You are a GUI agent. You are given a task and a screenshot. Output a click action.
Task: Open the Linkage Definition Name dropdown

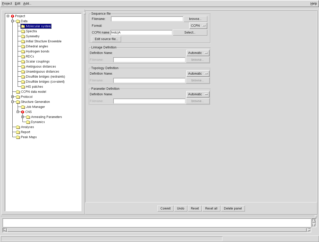[198, 53]
